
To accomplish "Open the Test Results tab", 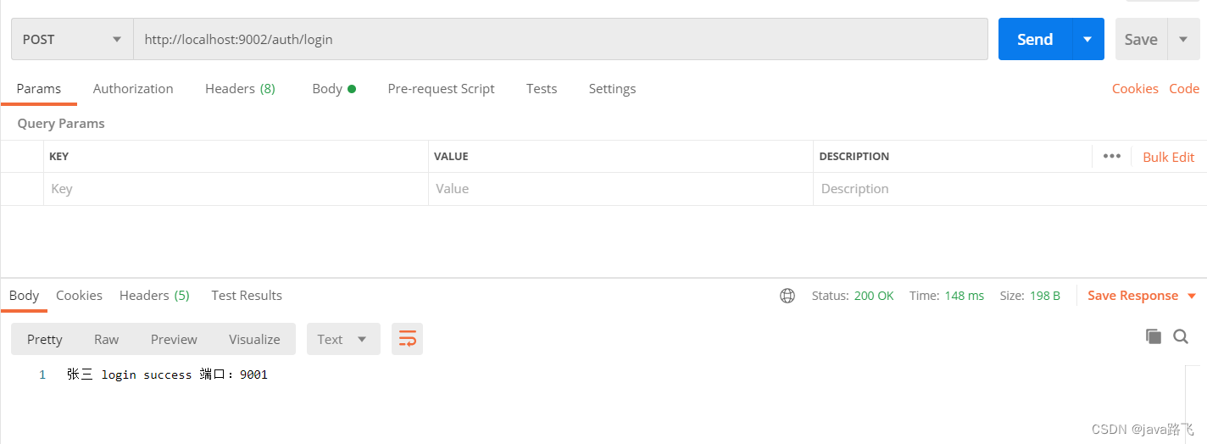I will click(247, 296).
